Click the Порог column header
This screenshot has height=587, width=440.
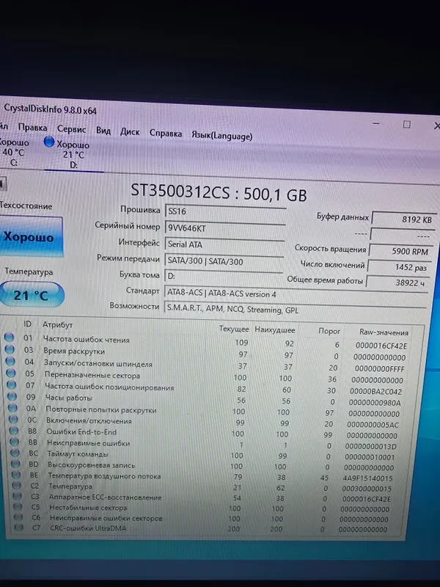click(x=329, y=331)
